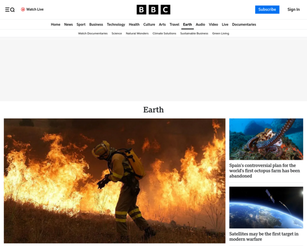Open the satellite over Earth thumbnail
The height and width of the screenshot is (246, 307).
point(266,208)
